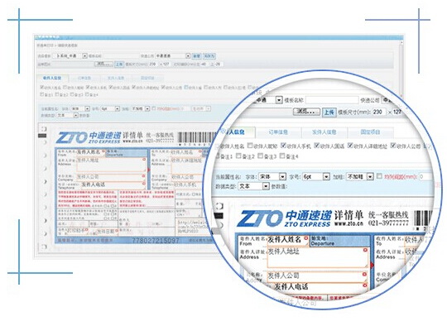Click 新增 button in background window

pos(196,56)
